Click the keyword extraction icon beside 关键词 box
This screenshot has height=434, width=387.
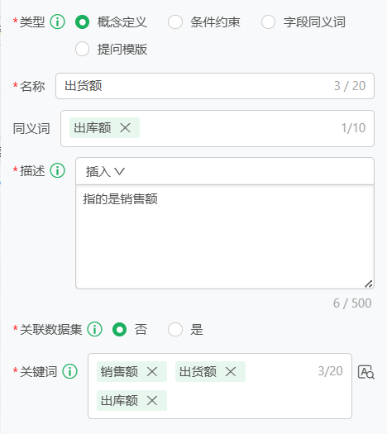[366, 372]
